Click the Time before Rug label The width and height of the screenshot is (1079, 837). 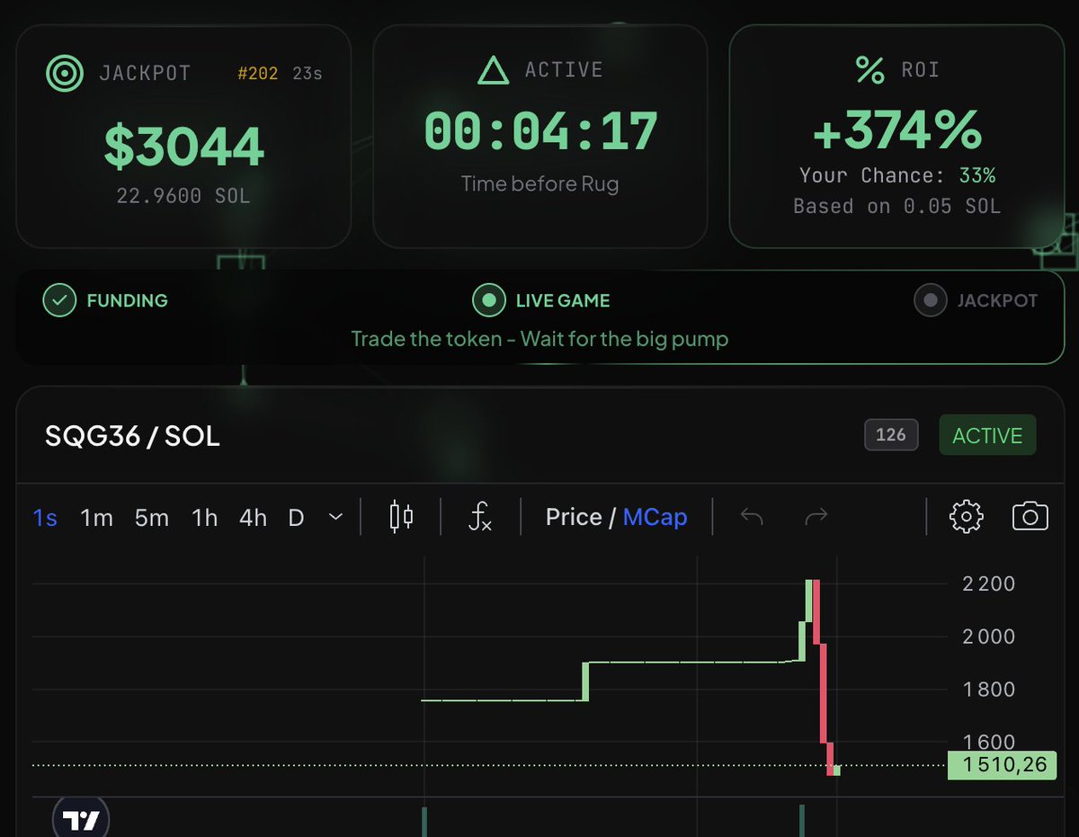coord(539,184)
